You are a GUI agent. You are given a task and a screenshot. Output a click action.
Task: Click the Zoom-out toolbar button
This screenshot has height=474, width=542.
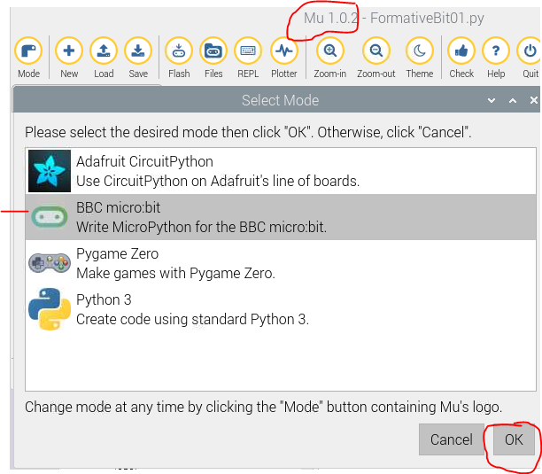tap(376, 58)
